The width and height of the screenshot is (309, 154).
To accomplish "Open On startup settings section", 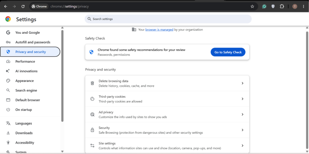I will point(30,110).
